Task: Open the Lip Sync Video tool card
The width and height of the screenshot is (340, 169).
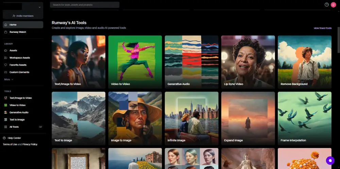Action: pyautogui.click(x=248, y=62)
